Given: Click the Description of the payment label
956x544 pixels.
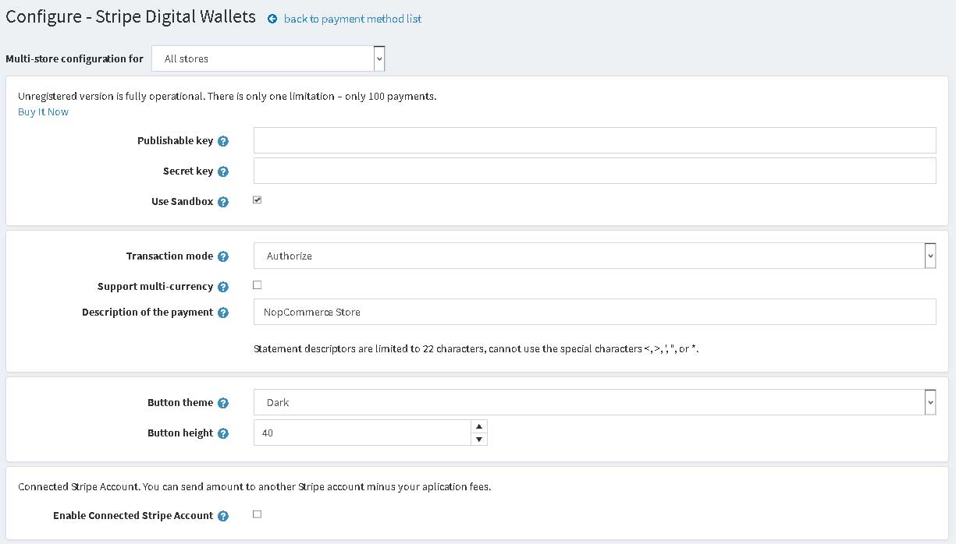Looking at the screenshot, I should pyautogui.click(x=147, y=312).
